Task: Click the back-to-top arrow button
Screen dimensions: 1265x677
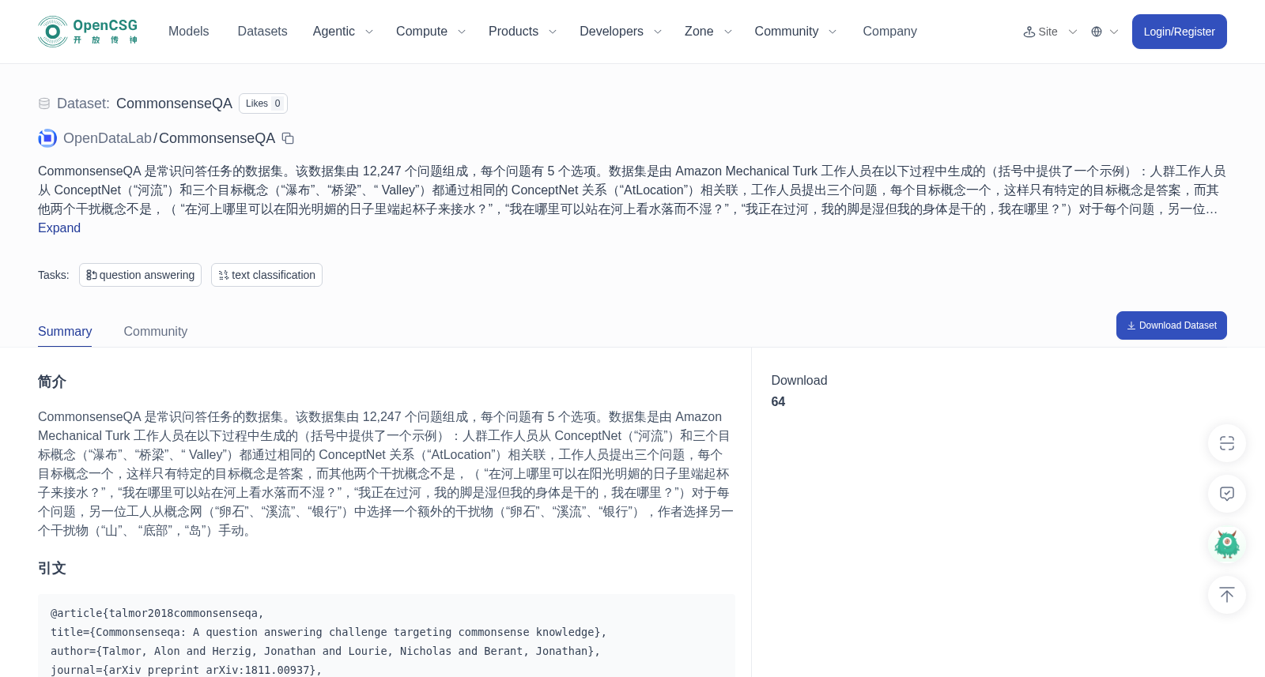Action: (x=1227, y=595)
